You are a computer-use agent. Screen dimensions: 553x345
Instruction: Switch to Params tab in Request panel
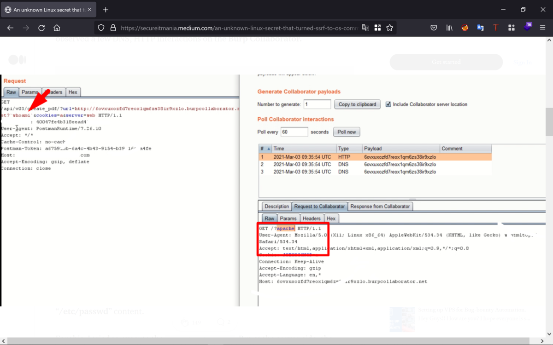pyautogui.click(x=30, y=92)
